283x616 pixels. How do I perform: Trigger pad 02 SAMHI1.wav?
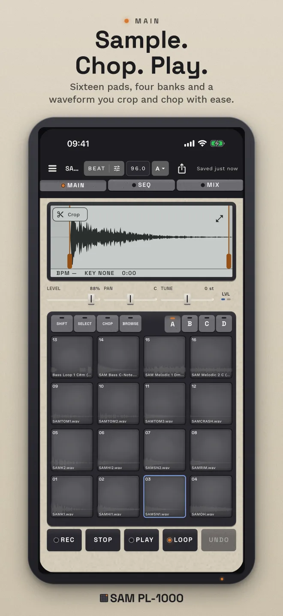(118, 496)
